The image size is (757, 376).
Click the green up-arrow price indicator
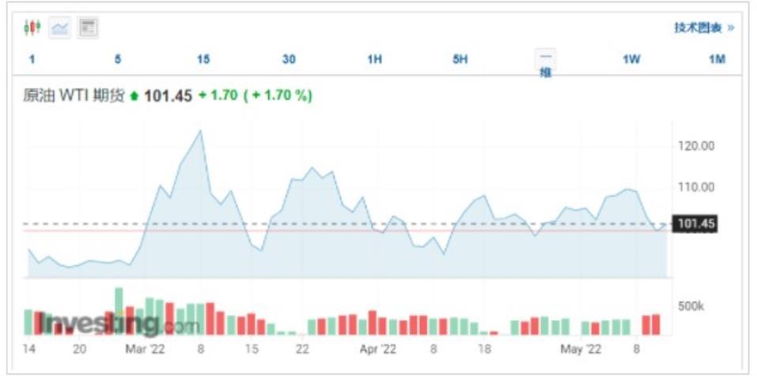click(134, 96)
